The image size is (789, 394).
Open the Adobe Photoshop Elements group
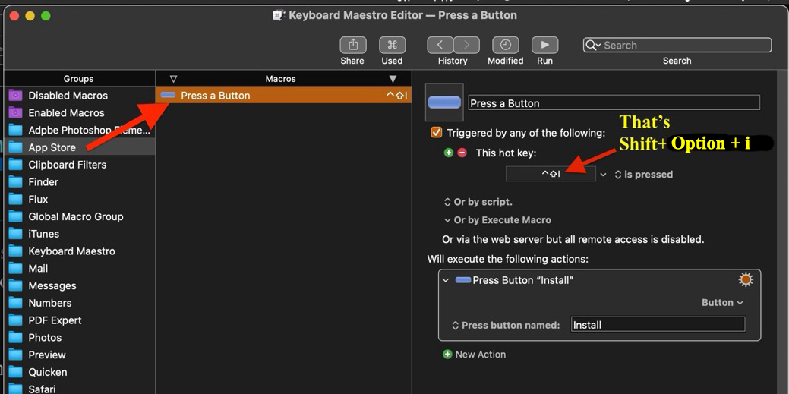tap(80, 130)
